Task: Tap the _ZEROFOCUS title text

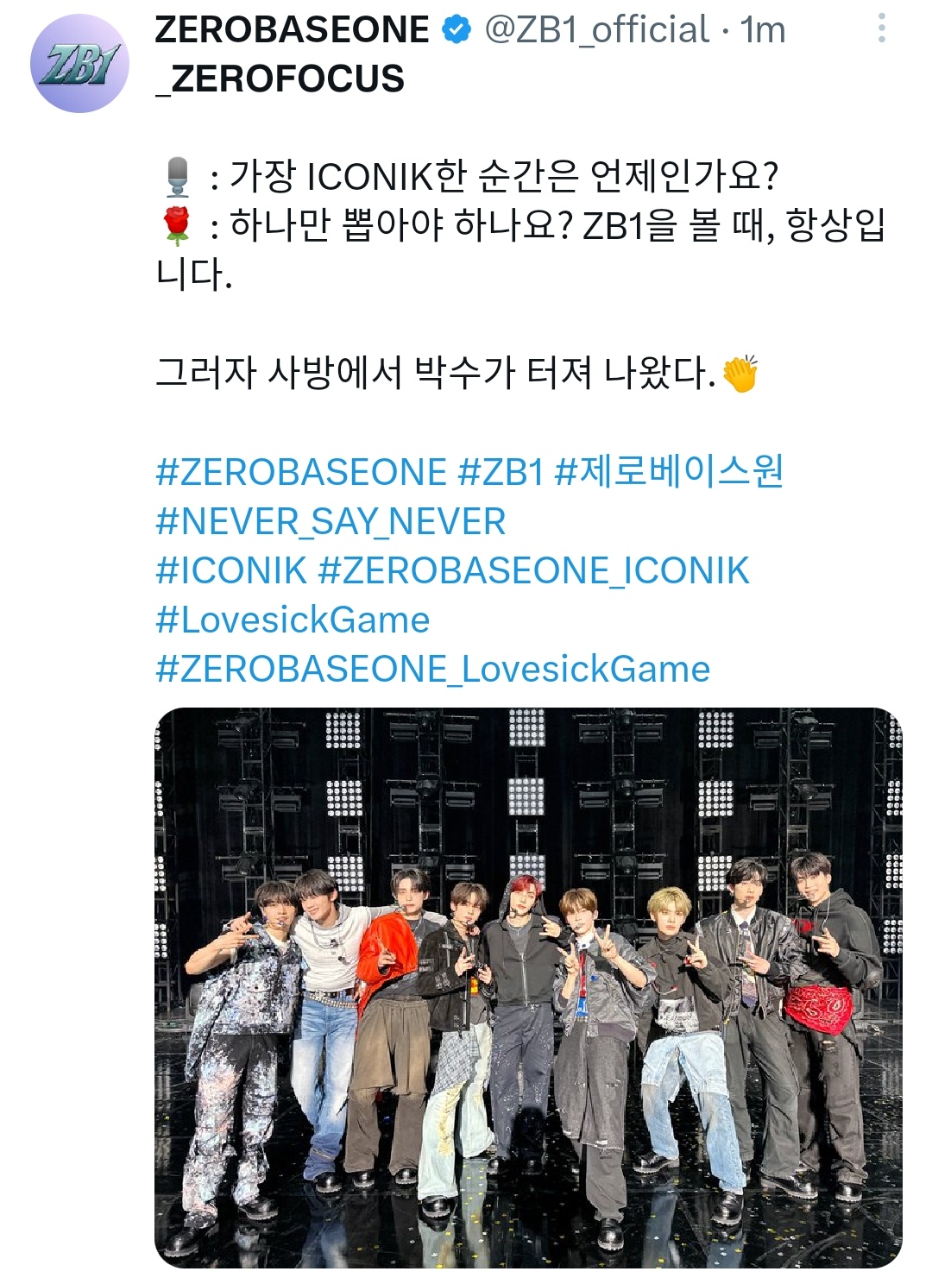Action: tap(280, 79)
